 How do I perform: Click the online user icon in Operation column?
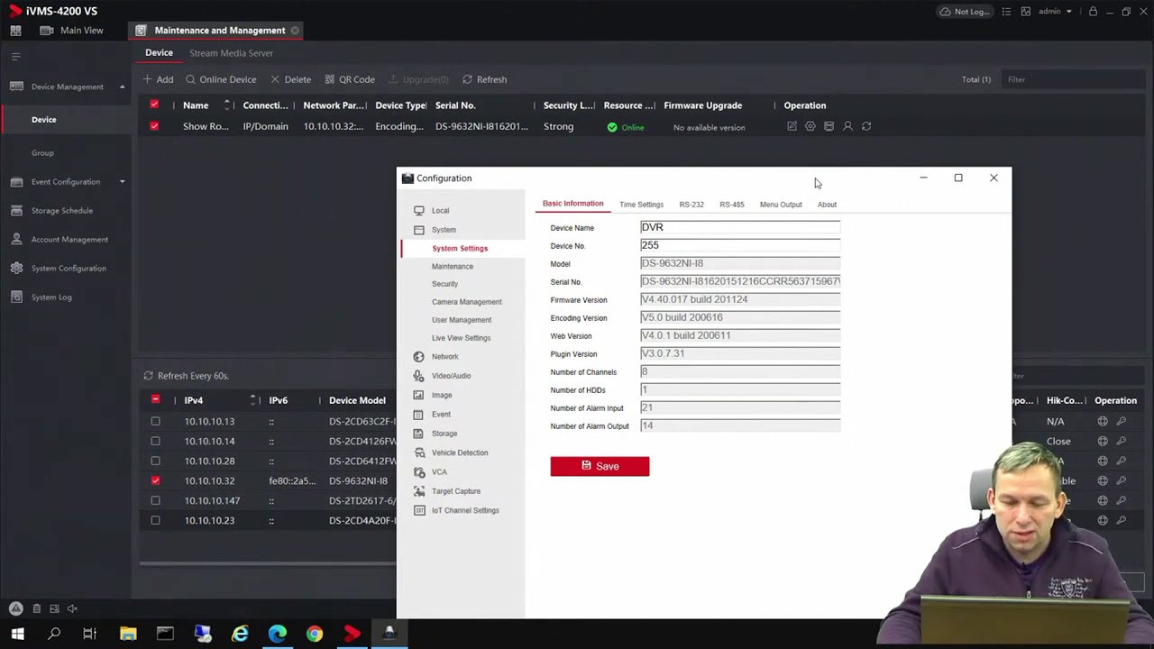coord(847,127)
